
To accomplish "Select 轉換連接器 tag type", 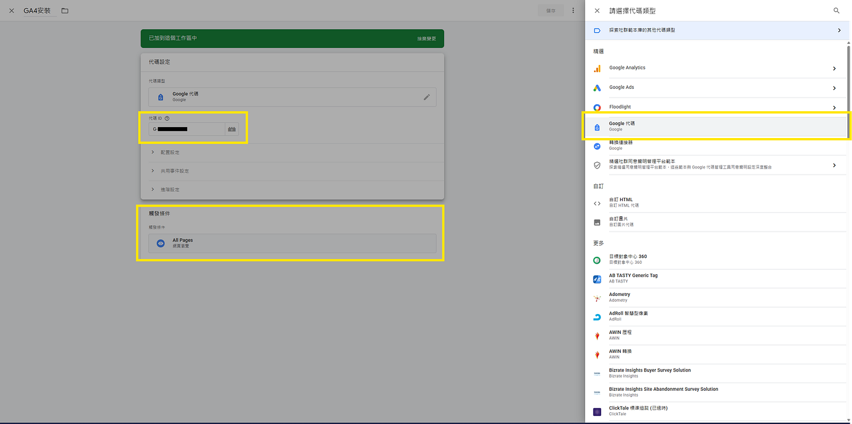I will (716, 146).
